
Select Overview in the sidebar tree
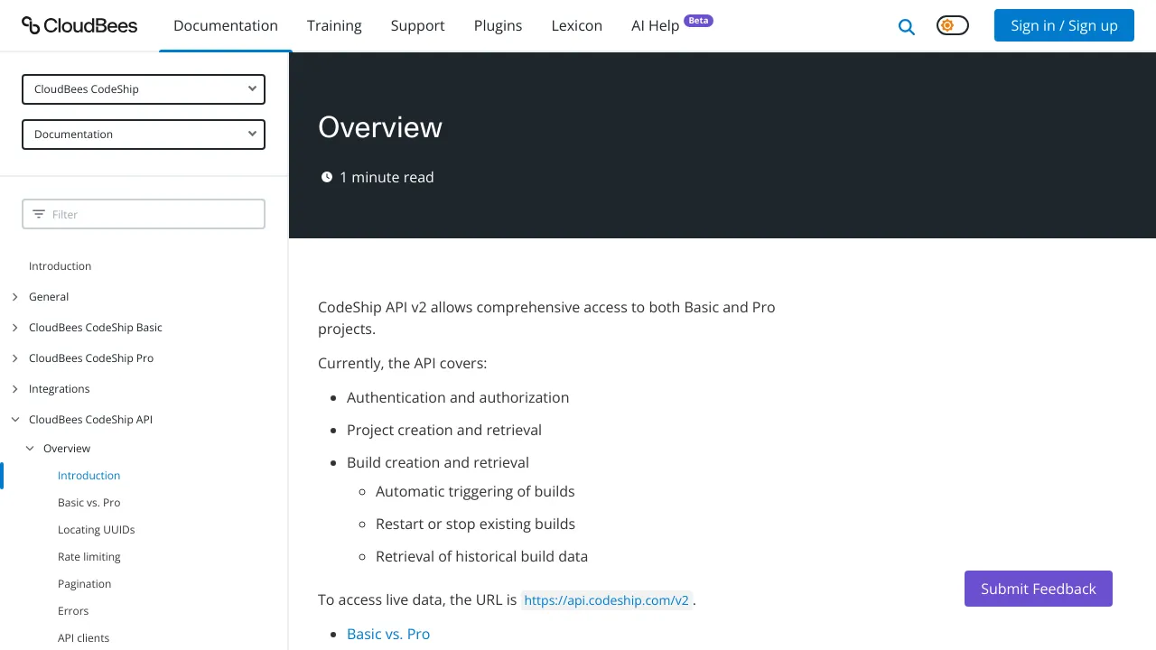[x=67, y=449]
